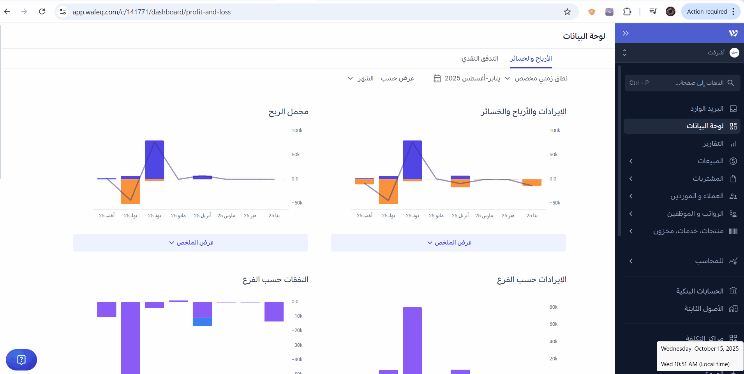Viewport: 744px width, 374px height.
Task: Expand payroll and employees (الرواتب و الموظفين) section
Action: [x=631, y=214]
